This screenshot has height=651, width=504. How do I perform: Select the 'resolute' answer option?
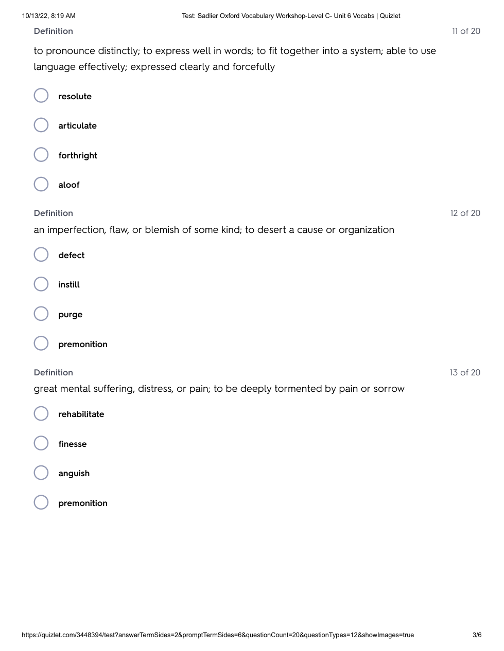click(x=41, y=96)
